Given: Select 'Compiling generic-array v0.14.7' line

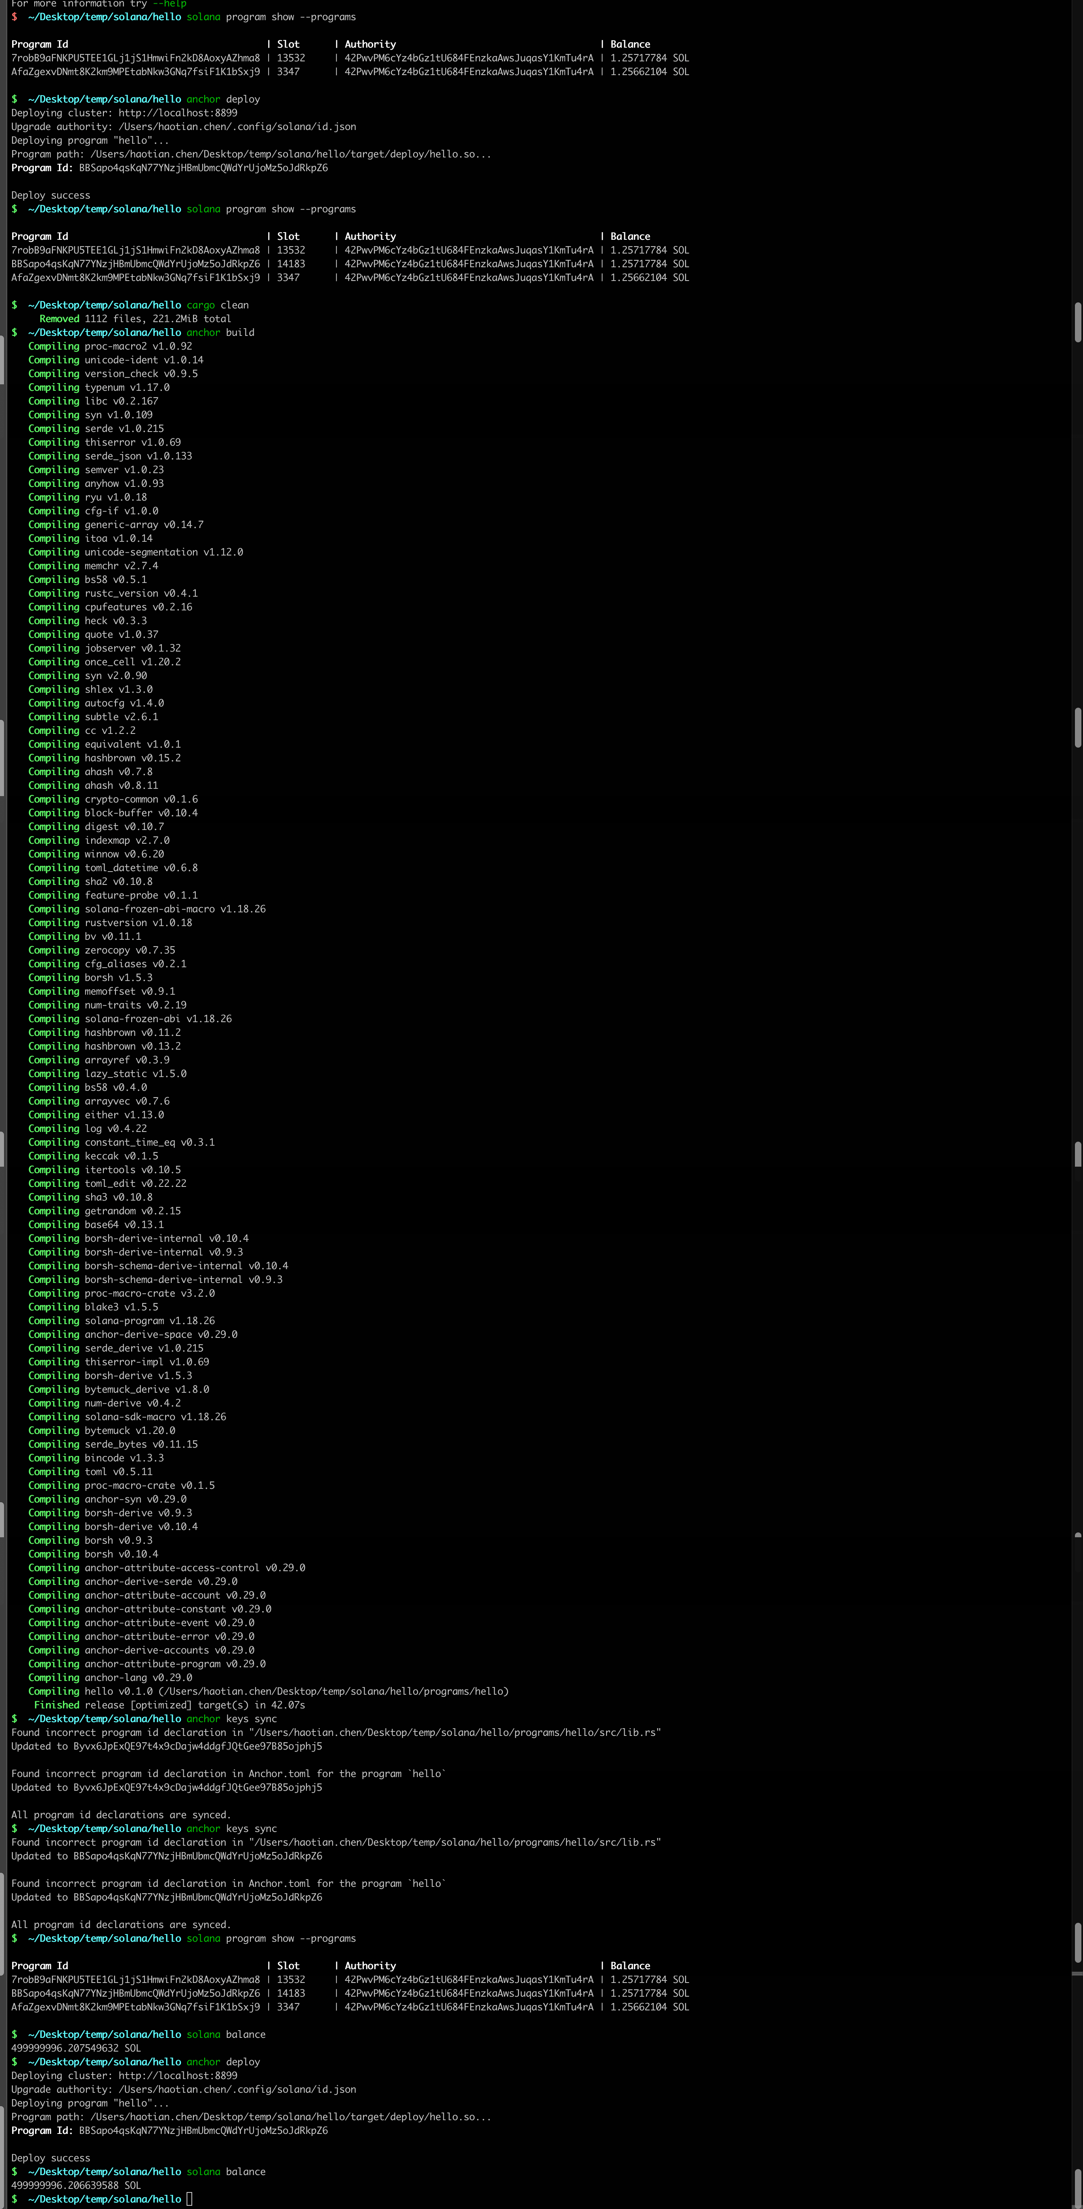Looking at the screenshot, I should 116,525.
